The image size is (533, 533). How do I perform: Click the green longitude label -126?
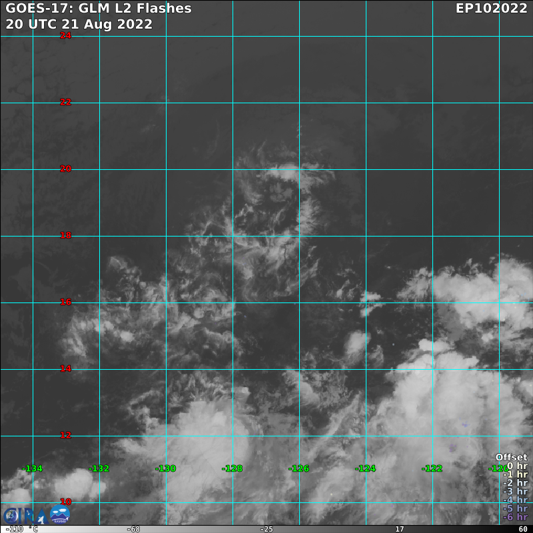click(298, 468)
